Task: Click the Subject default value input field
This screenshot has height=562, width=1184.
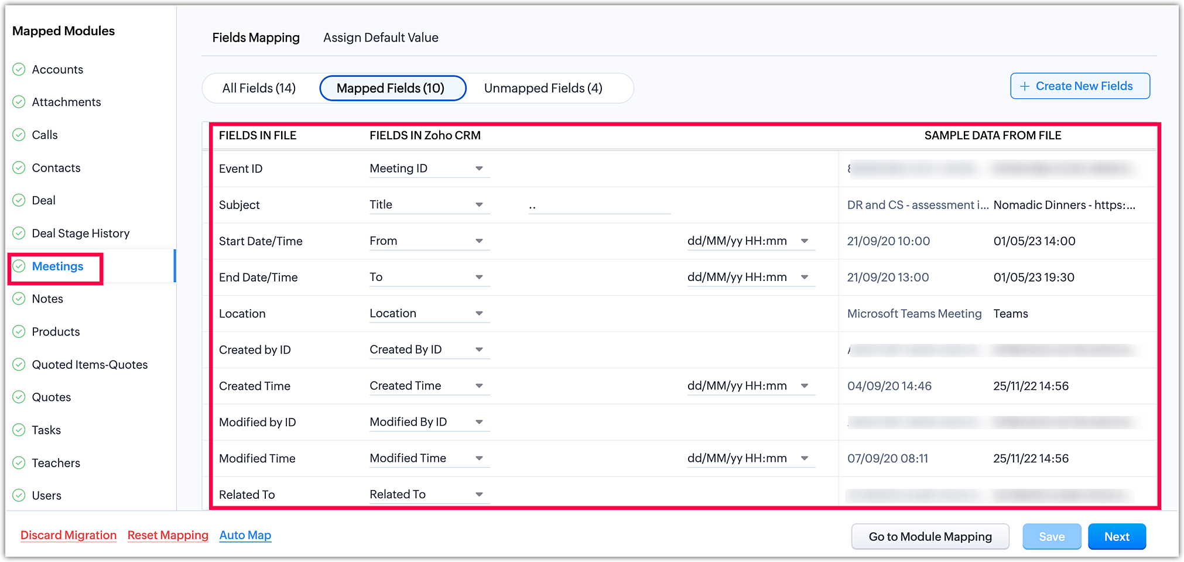Action: point(599,205)
